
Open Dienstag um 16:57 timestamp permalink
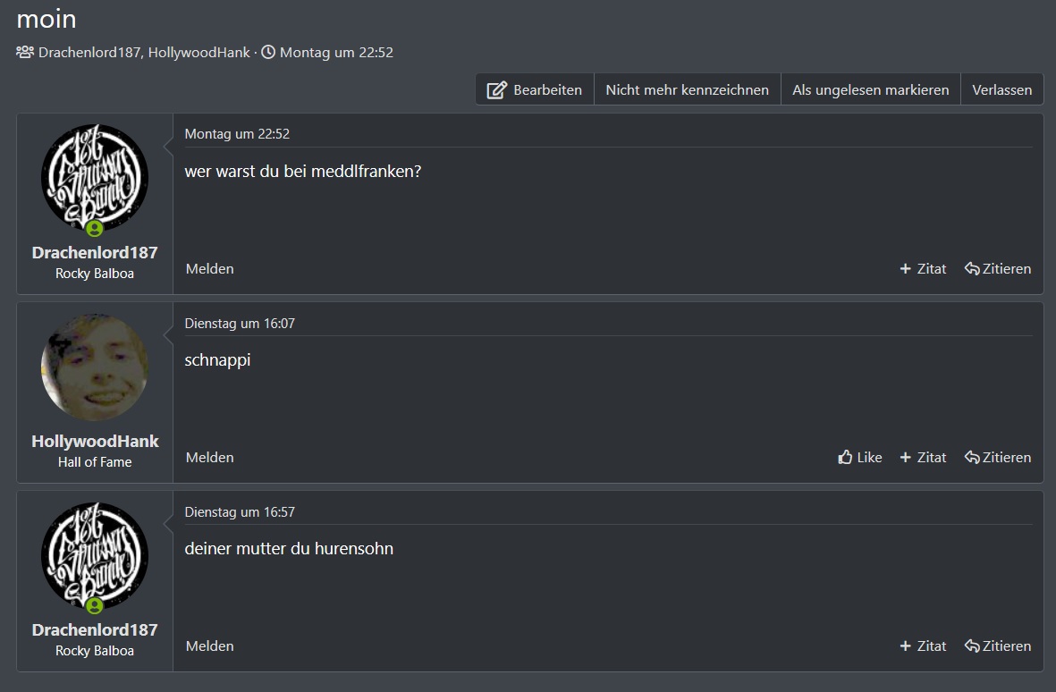click(x=240, y=512)
